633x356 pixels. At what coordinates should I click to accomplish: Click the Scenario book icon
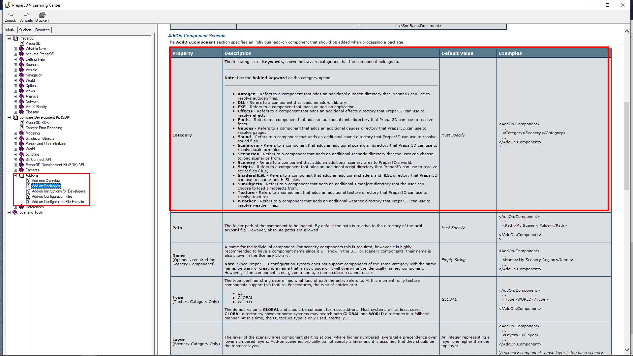(x=21, y=65)
